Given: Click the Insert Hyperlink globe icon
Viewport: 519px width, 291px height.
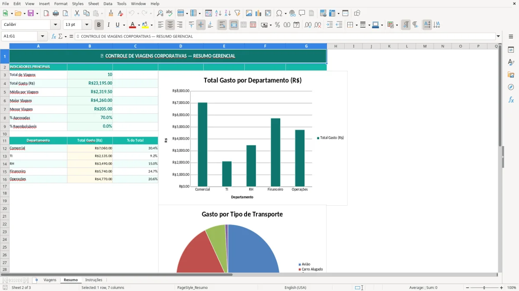Looking at the screenshot, I should [x=292, y=13].
